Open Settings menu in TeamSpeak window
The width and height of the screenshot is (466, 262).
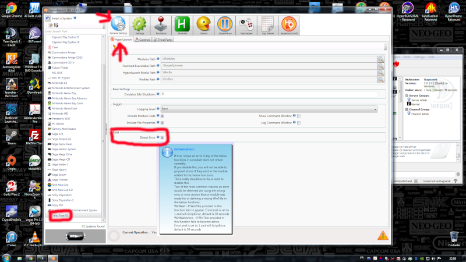(419, 57)
